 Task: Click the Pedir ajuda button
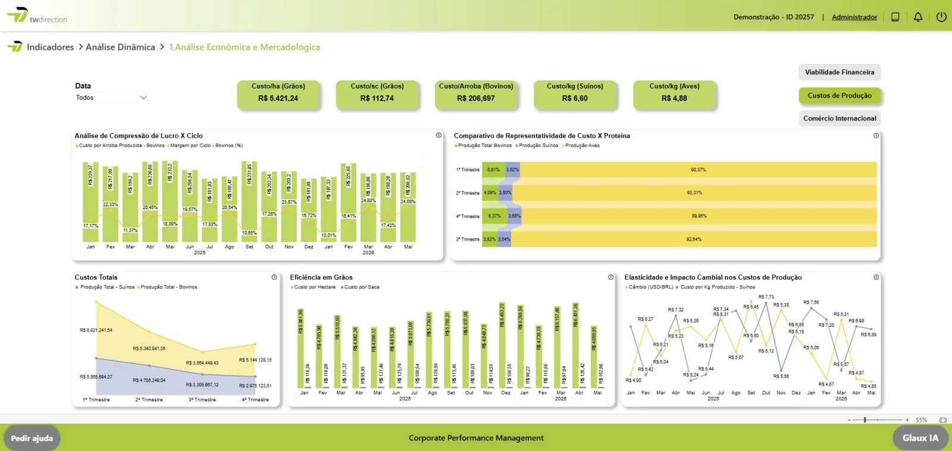coord(32,439)
